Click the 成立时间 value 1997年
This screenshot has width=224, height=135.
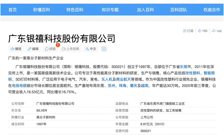click(x=41, y=124)
